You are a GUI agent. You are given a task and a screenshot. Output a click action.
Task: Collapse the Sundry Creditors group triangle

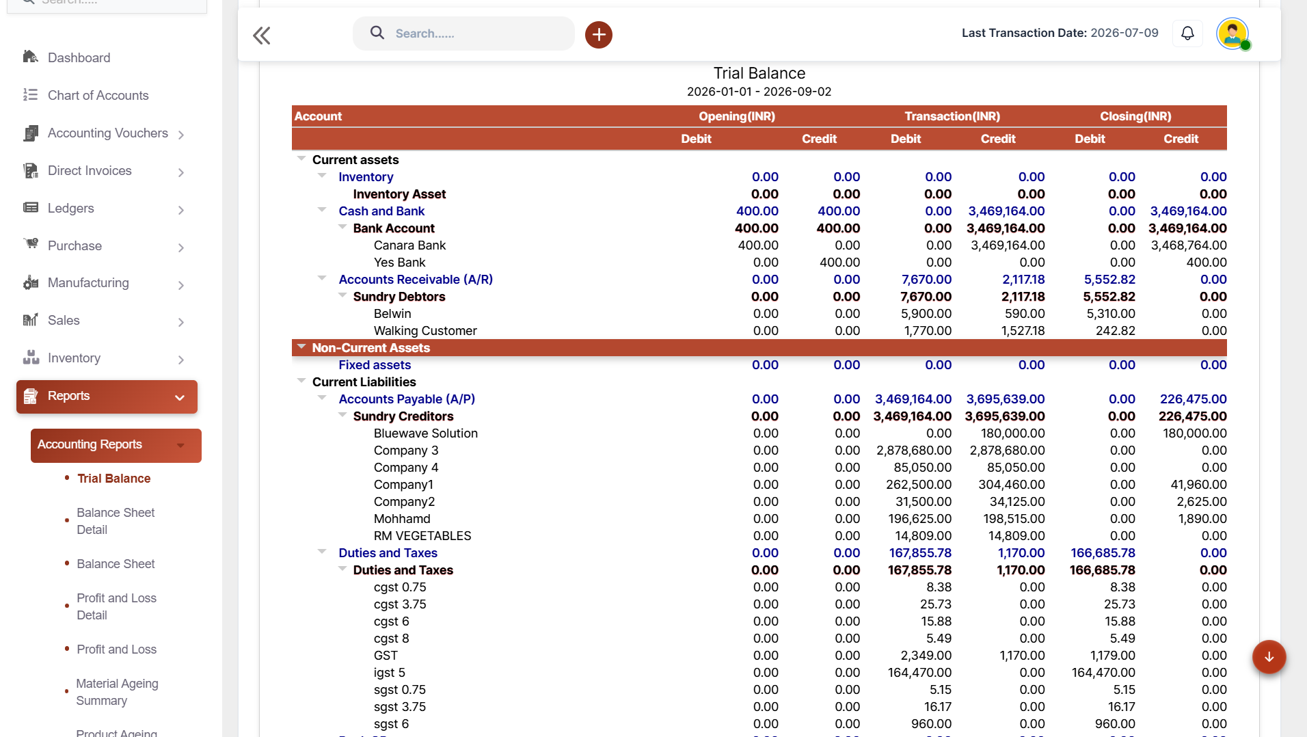click(342, 414)
